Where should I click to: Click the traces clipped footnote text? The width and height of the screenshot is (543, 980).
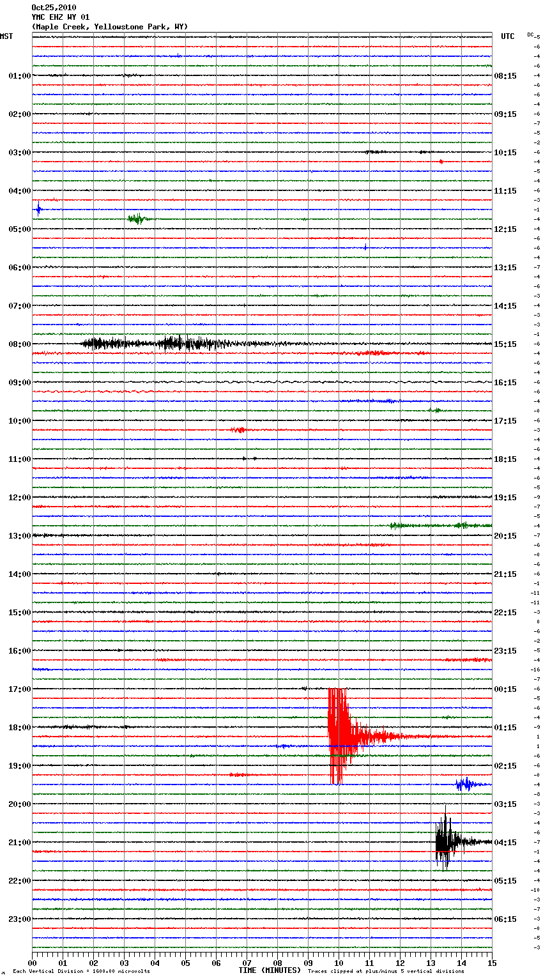[386, 972]
